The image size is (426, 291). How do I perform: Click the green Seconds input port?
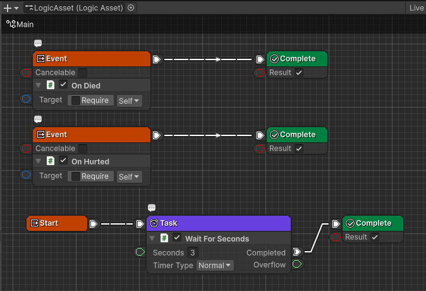pos(140,252)
